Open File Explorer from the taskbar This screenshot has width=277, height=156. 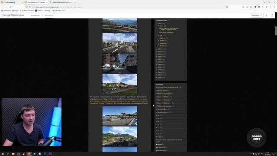[13, 154]
